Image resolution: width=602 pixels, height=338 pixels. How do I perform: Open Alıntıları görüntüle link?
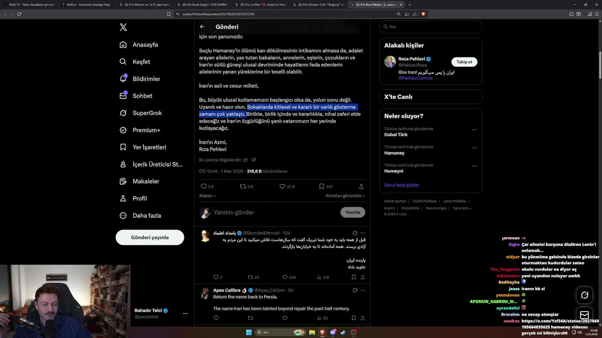(345, 196)
